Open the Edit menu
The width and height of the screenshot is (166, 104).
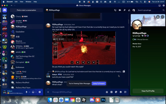pyautogui.click(x=16, y=2)
